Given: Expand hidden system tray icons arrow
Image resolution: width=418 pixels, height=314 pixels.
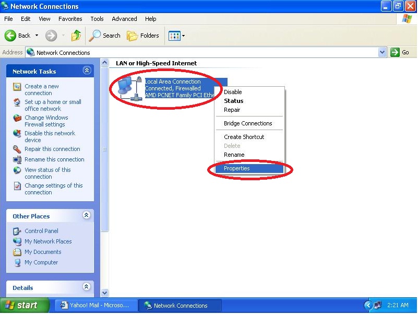Looking at the screenshot, I should pyautogui.click(x=368, y=305).
